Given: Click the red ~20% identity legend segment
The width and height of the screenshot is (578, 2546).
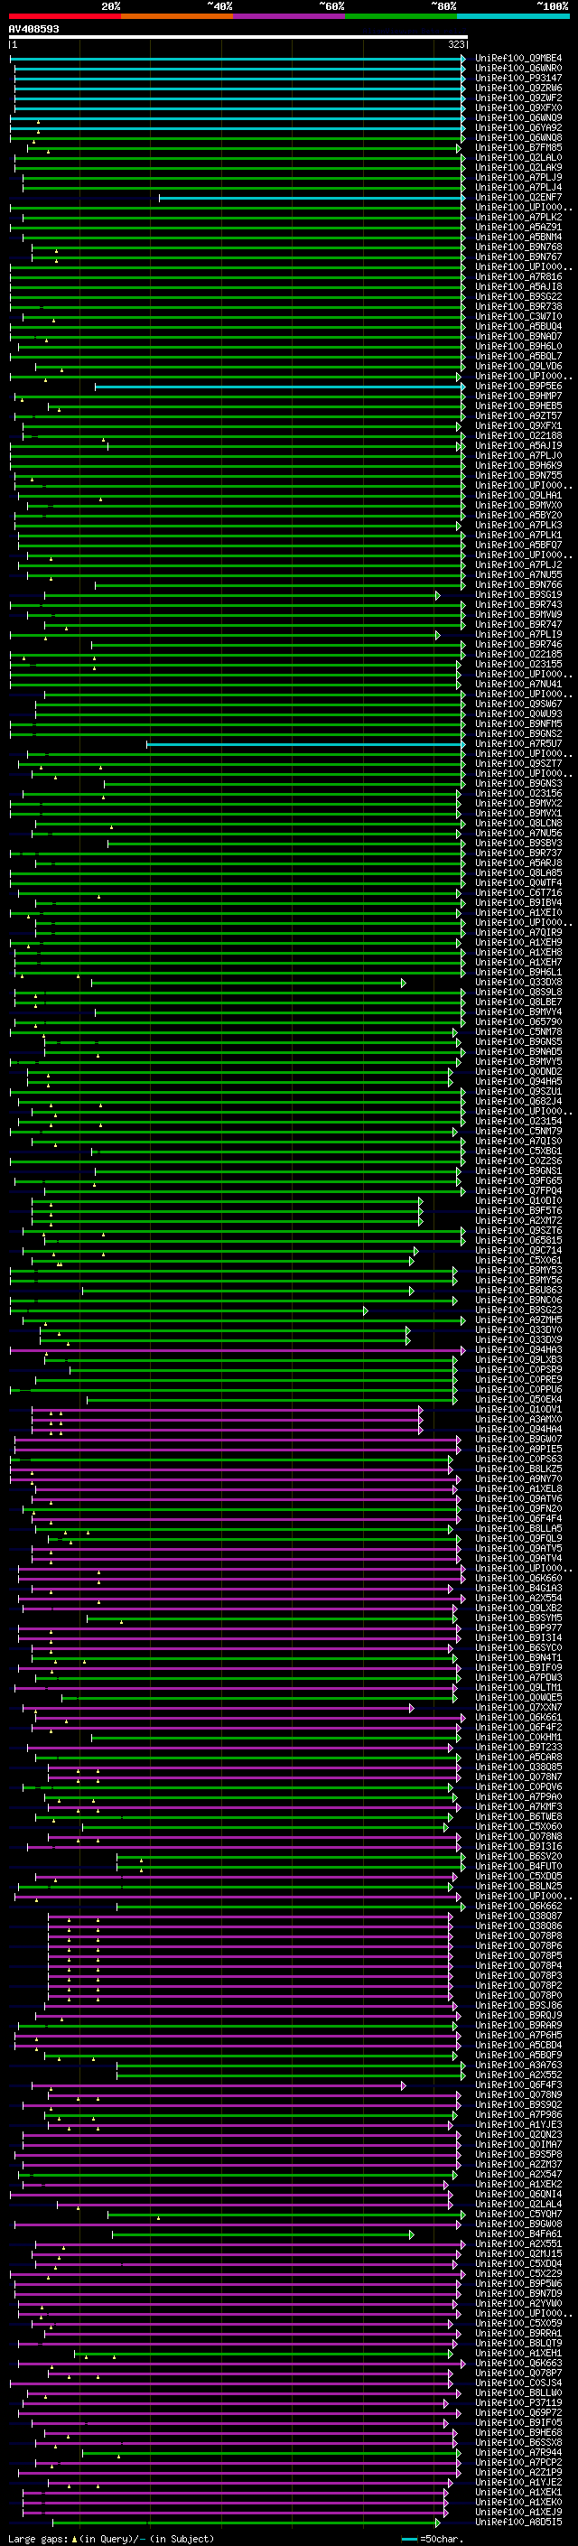Looking at the screenshot, I should point(65,16).
